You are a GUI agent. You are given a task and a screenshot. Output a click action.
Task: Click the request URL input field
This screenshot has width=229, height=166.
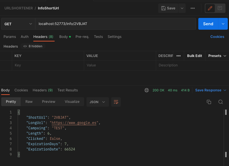[x=115, y=24]
